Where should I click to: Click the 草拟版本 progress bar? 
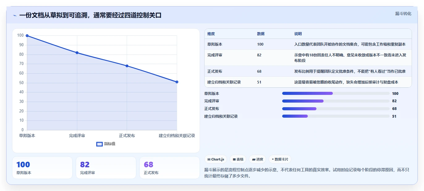336,93
